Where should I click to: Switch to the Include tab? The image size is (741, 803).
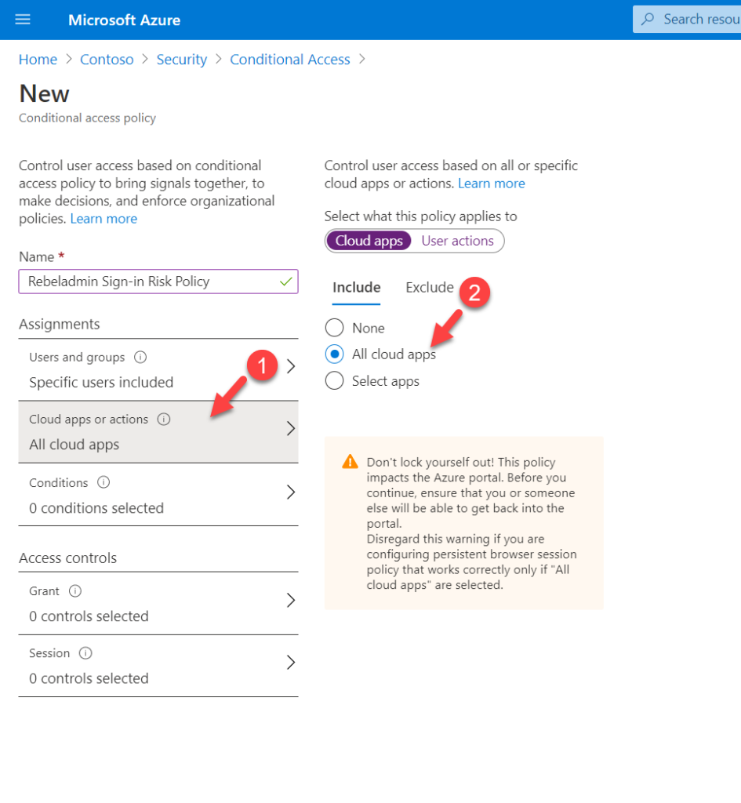356,287
